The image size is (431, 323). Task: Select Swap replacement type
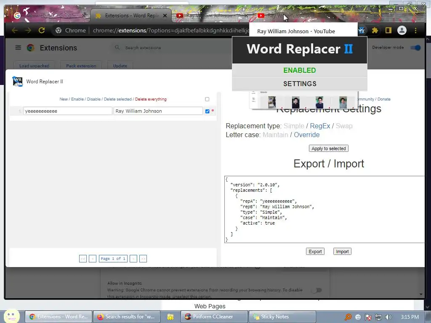344,126
